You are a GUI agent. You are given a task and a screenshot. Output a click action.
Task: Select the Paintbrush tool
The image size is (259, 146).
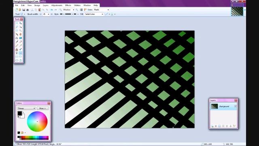[x=17, y=41]
